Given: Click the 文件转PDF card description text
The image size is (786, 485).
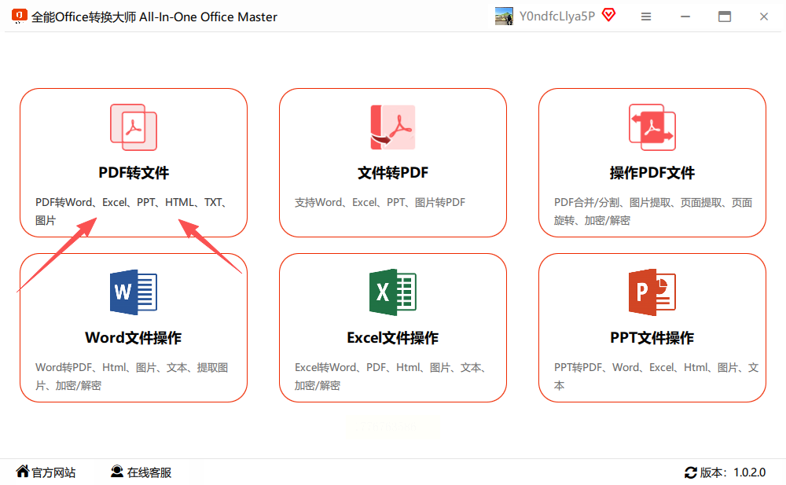Looking at the screenshot, I should point(380,202).
